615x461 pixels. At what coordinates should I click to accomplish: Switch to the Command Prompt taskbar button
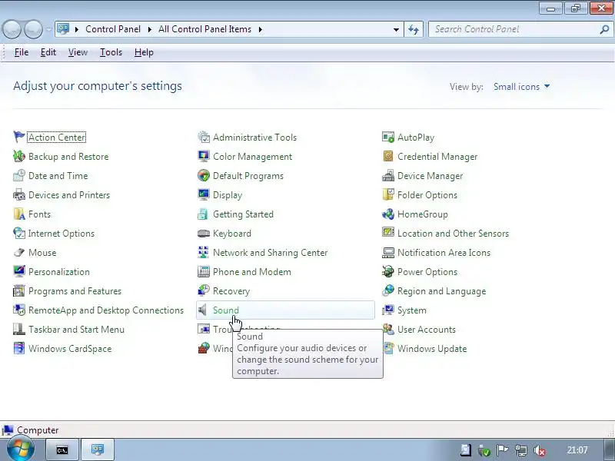point(63,449)
